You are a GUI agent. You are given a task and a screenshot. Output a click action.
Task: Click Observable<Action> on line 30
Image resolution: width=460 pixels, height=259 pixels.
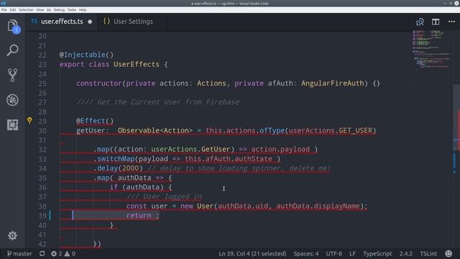click(155, 130)
